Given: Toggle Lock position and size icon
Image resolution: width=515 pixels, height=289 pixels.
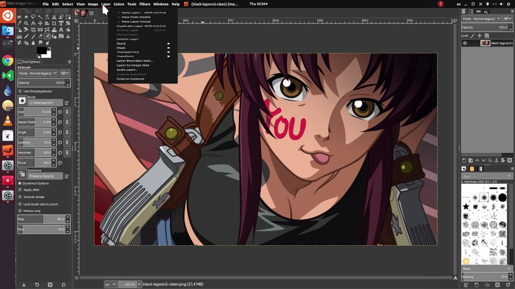Looking at the screenshot, I should tap(480, 36).
